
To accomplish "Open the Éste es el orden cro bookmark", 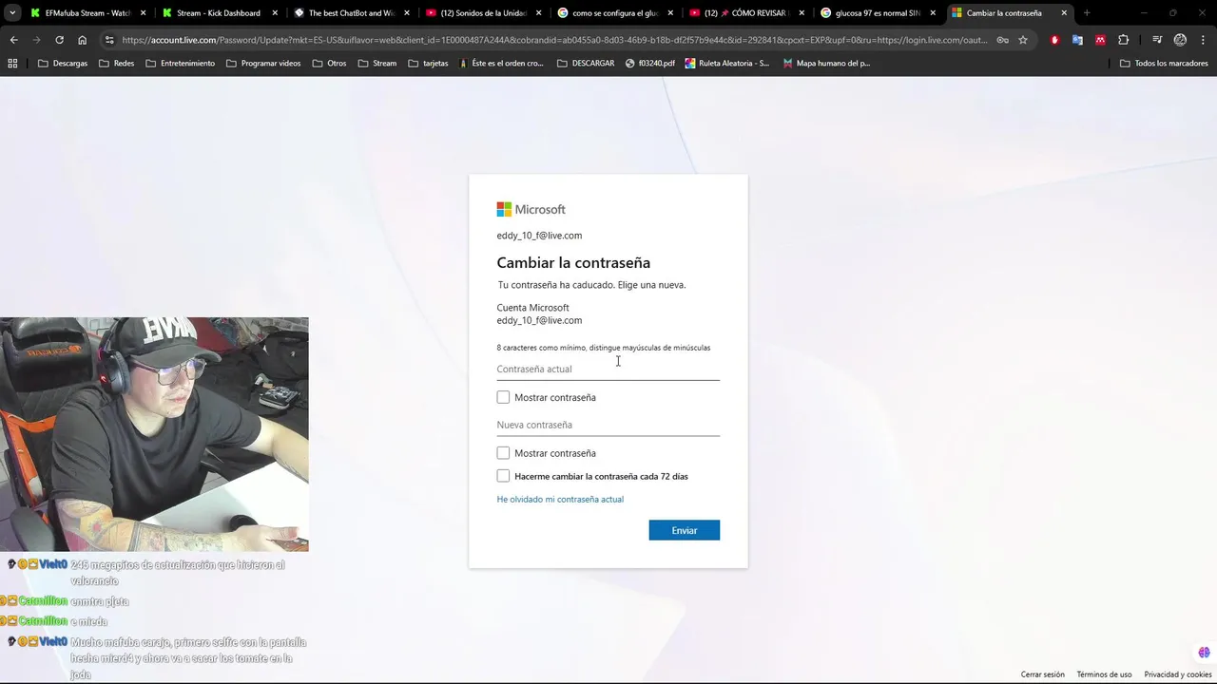I will pyautogui.click(x=500, y=64).
